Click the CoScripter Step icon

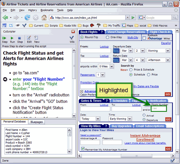(x=4, y=40)
